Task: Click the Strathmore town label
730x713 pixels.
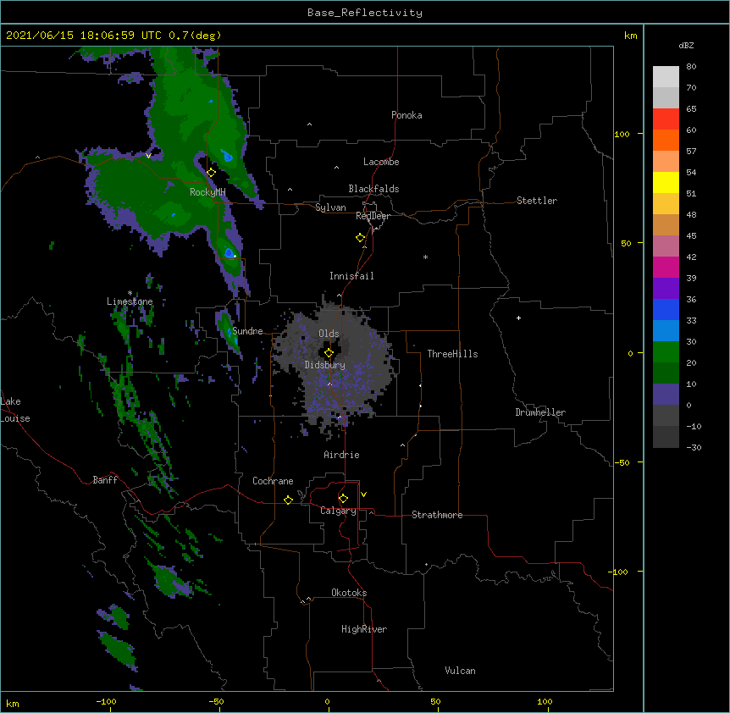Action: (437, 515)
